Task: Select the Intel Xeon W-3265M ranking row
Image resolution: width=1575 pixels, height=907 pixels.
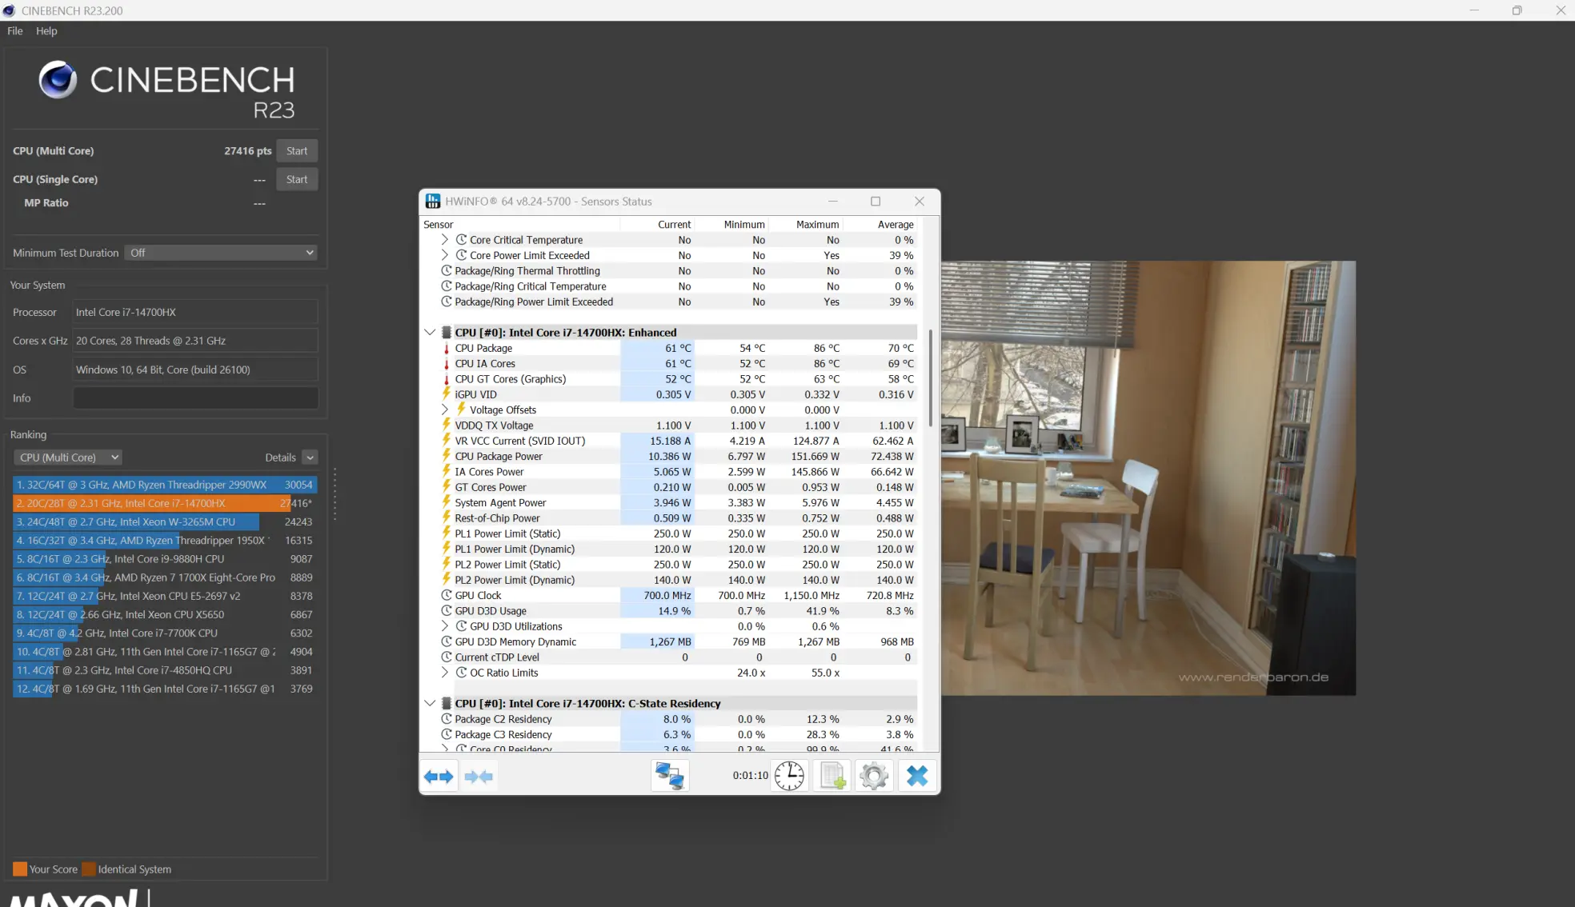Action: click(165, 521)
